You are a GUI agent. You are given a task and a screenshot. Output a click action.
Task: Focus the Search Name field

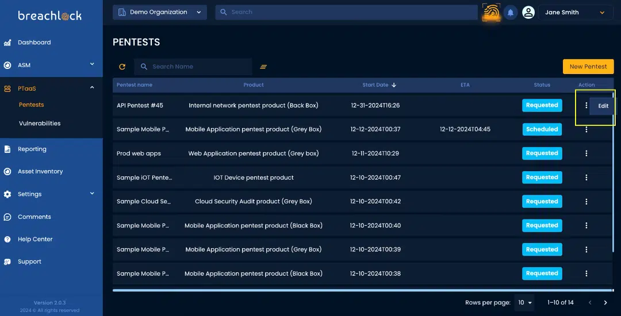point(193,67)
